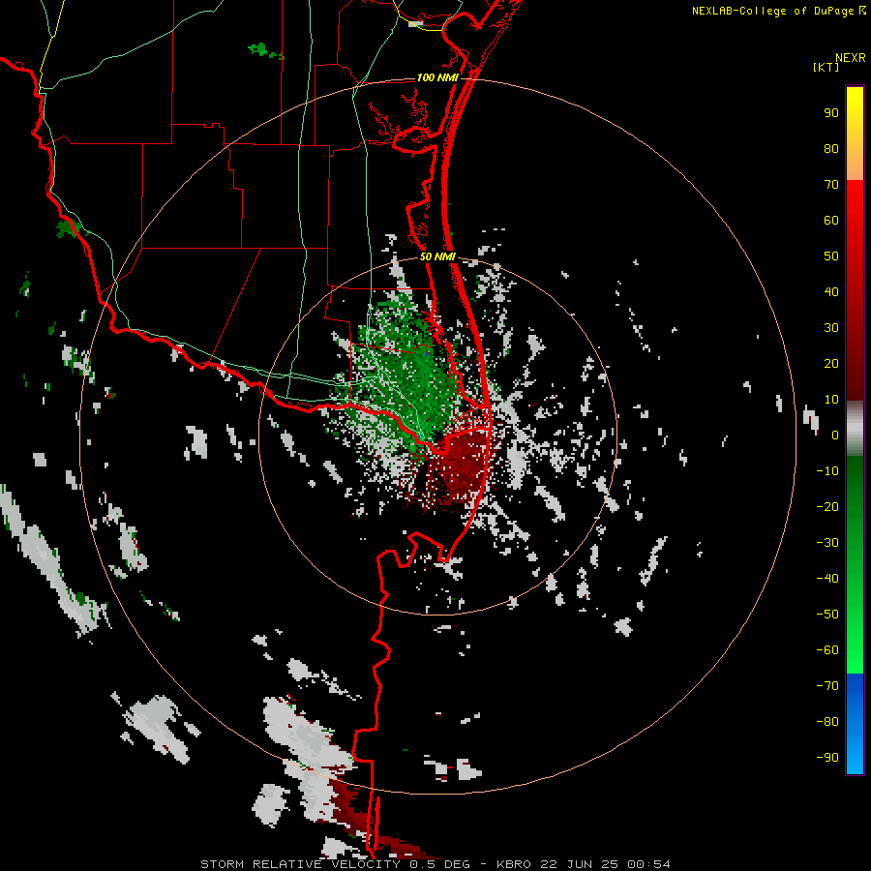Click the '-90' value on the velocity scale
Viewport: 871px width, 871px height.
[x=827, y=757]
